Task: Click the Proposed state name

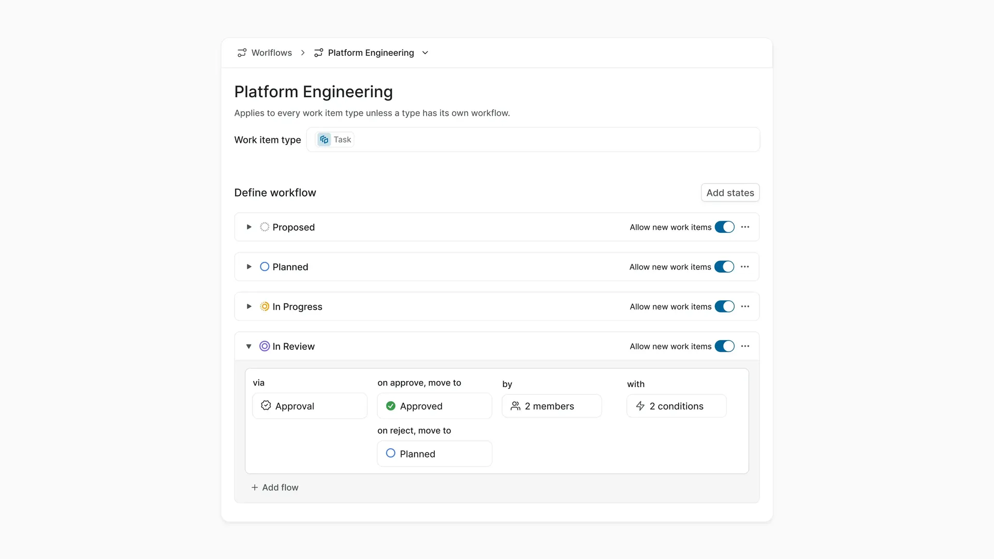Action: click(294, 227)
